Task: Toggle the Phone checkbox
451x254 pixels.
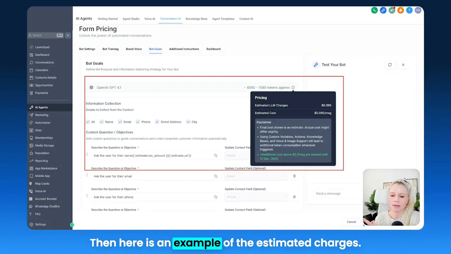Action: click(138, 122)
